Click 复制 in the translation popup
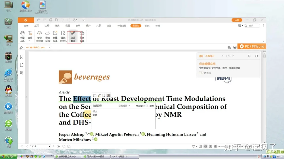284x159 pixels. coord(152,106)
